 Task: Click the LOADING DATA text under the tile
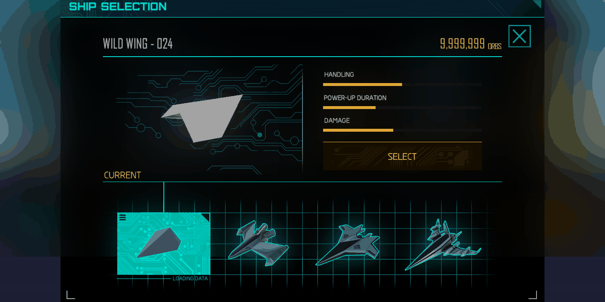[190, 279]
